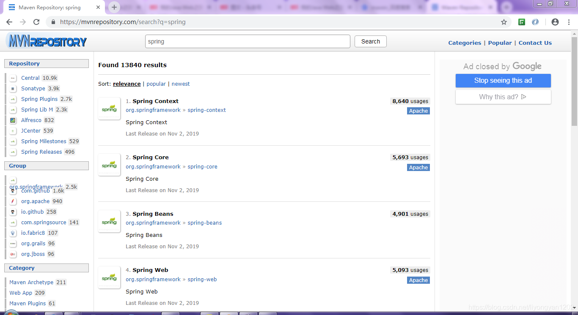The image size is (578, 315).
Task: Open Spring Beans result title
Action: [x=153, y=214]
